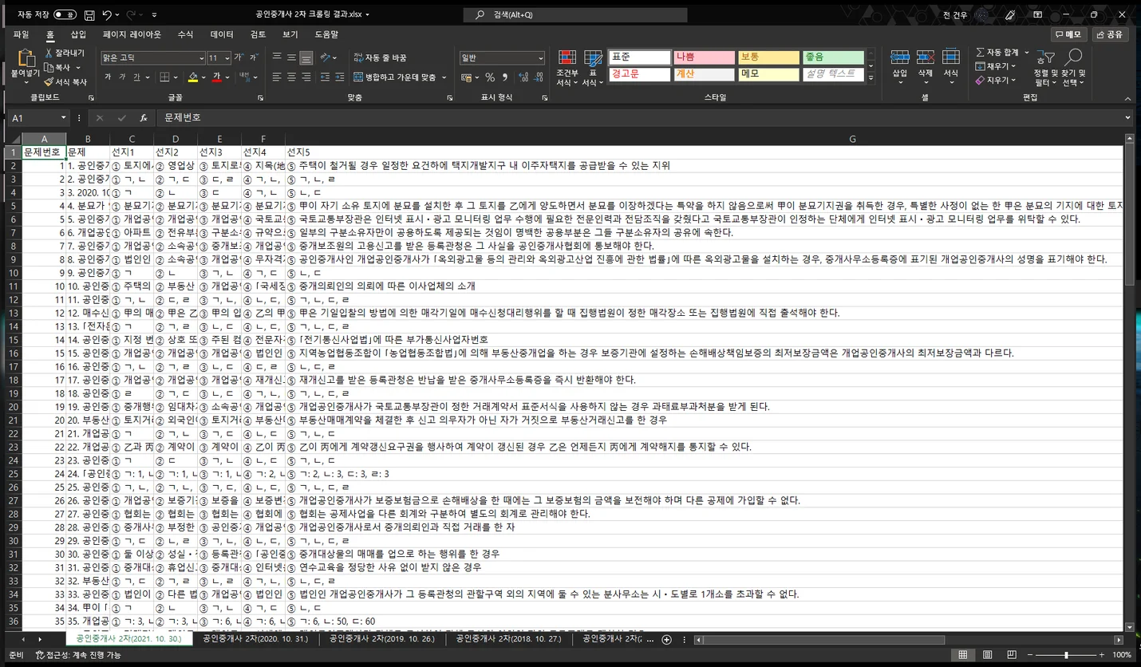Apply percent style % format
This screenshot has width=1141, height=667.
point(490,77)
